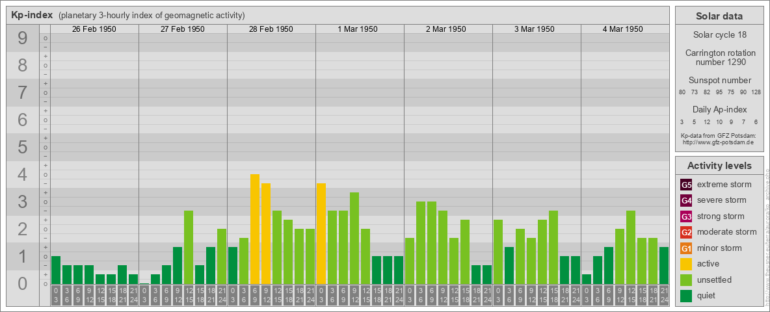Screen dimensions: 770x312
Task: Click the tallest yellow bar on 28 Feb, 6-9h
Action: click(x=255, y=229)
